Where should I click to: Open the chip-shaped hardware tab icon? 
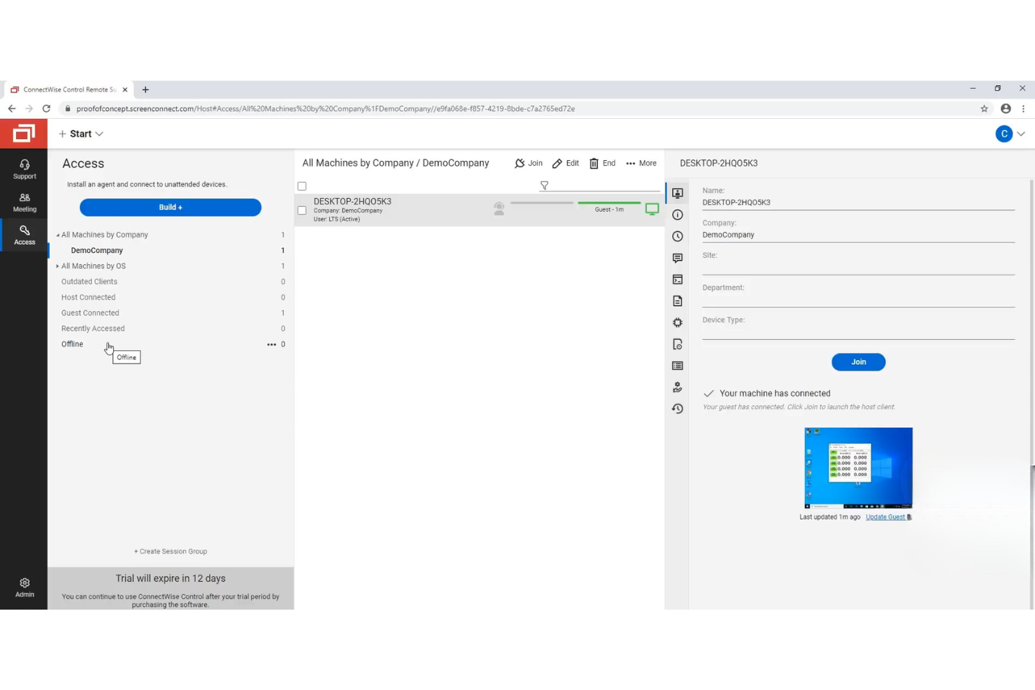tap(678, 322)
